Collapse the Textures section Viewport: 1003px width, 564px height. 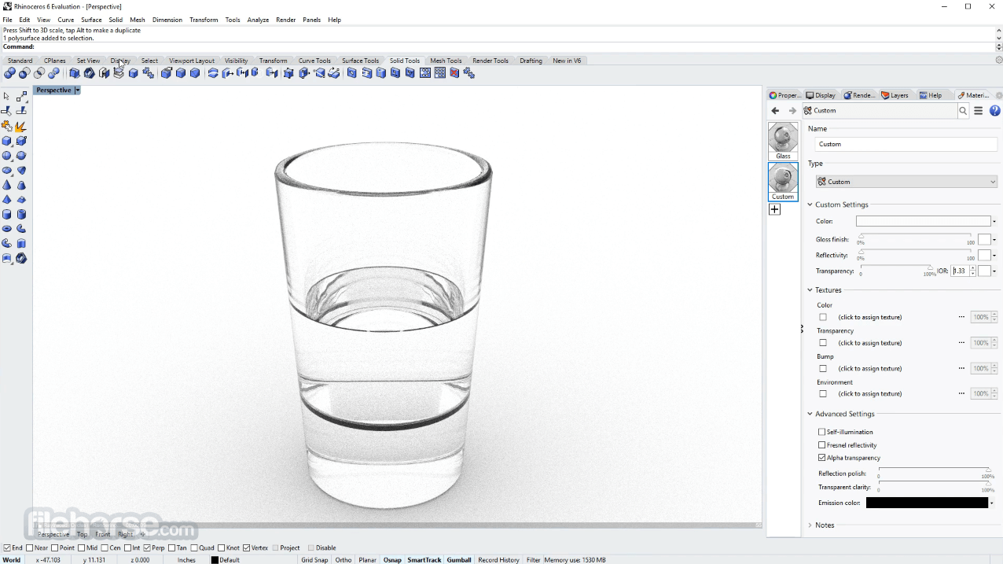click(810, 290)
